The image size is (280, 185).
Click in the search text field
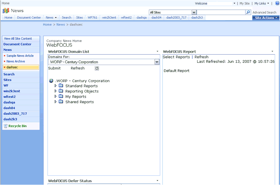221,12
